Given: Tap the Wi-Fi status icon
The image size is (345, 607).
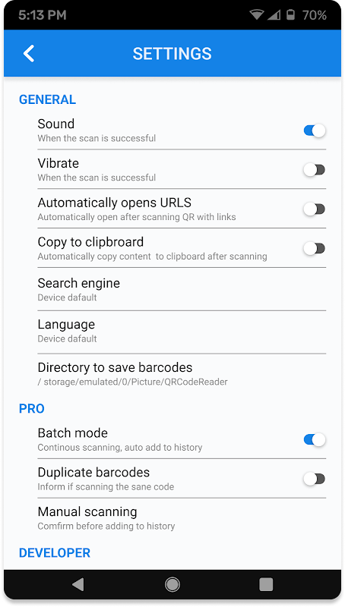Looking at the screenshot, I should [x=257, y=14].
